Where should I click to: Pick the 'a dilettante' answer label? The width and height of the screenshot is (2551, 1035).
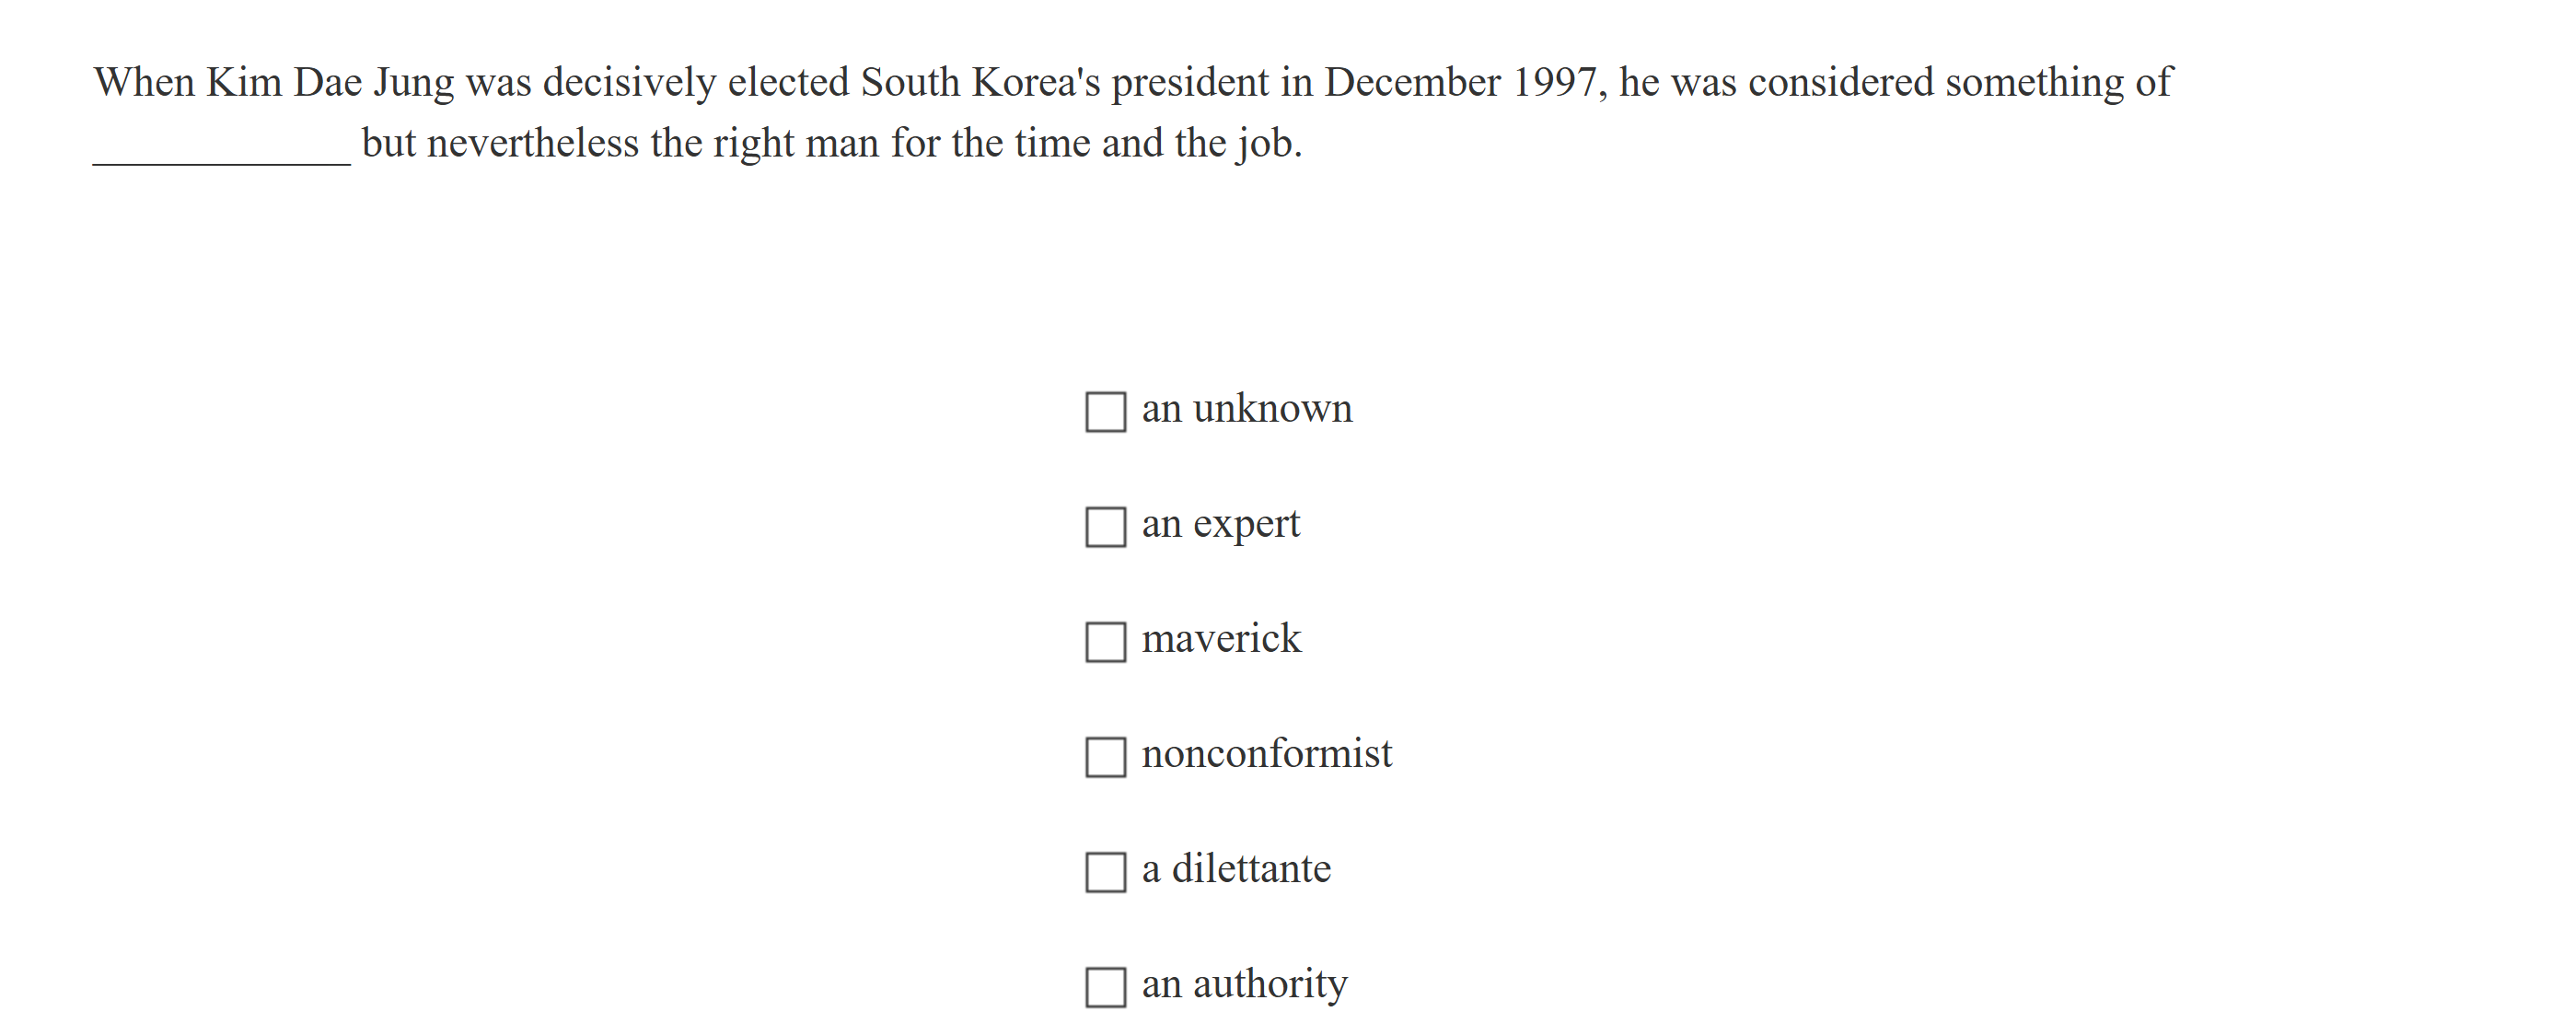(1235, 868)
